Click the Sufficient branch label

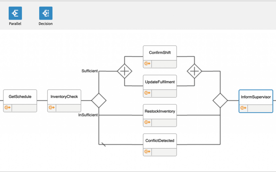point(89,71)
